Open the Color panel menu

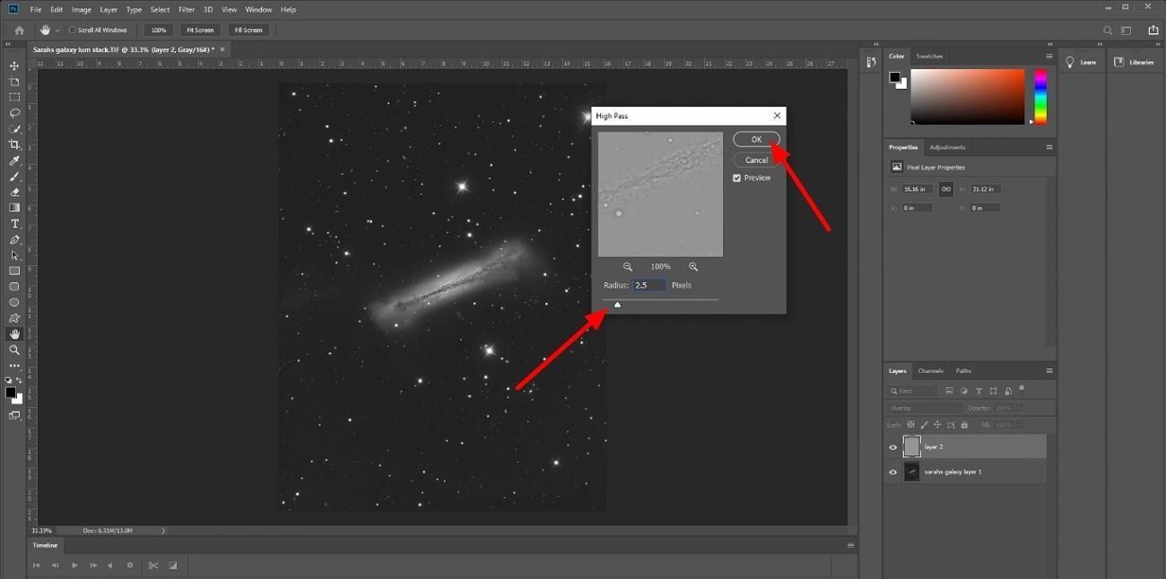click(1049, 56)
